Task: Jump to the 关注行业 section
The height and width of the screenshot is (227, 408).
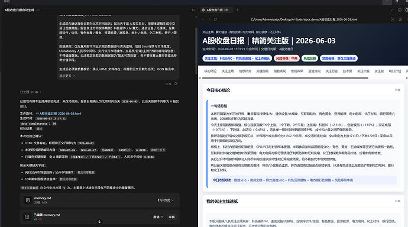Action: click(x=332, y=71)
